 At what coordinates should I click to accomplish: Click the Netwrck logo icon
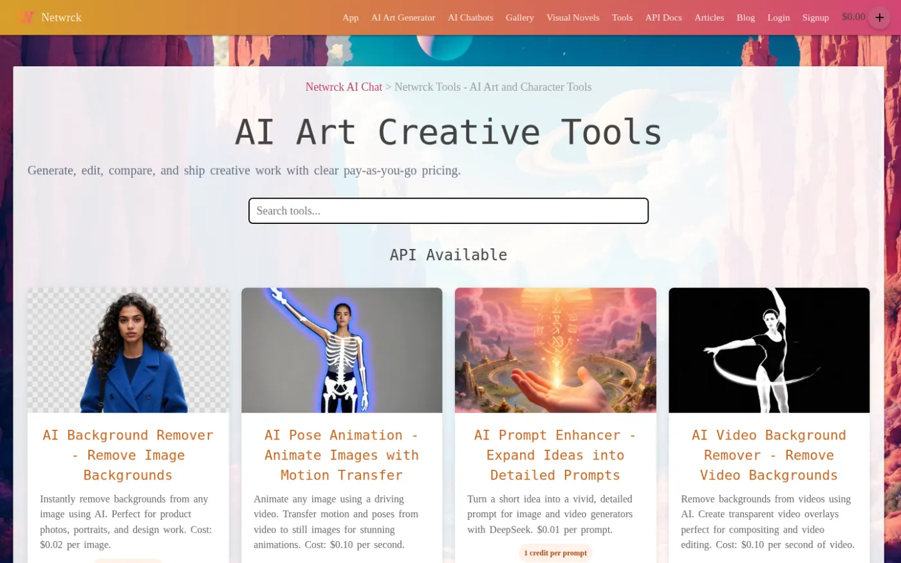(26, 17)
